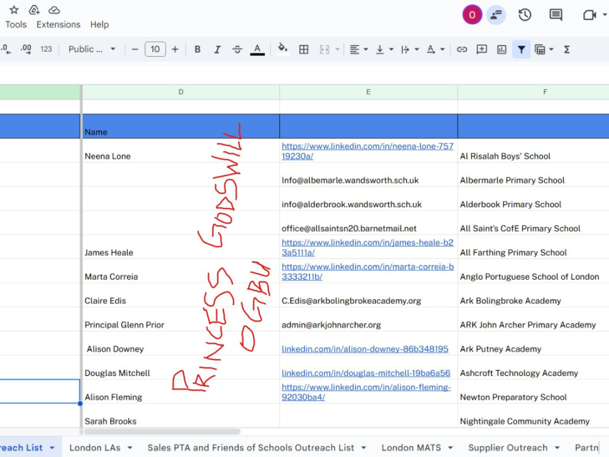Select the Ark Putney Academy cell
Viewport: 609px width, 457px height.
pyautogui.click(x=533, y=344)
